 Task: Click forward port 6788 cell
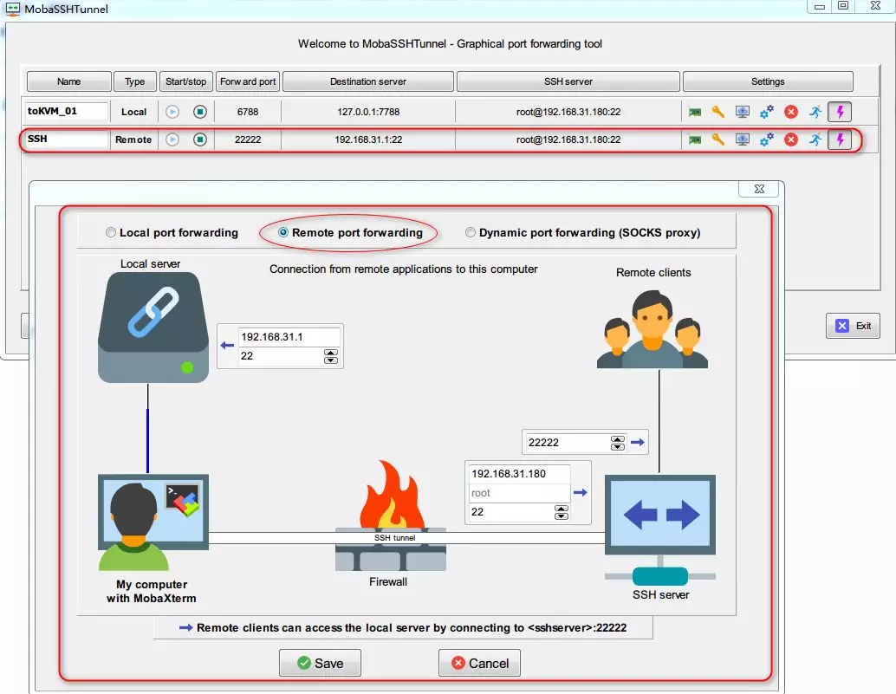248,112
